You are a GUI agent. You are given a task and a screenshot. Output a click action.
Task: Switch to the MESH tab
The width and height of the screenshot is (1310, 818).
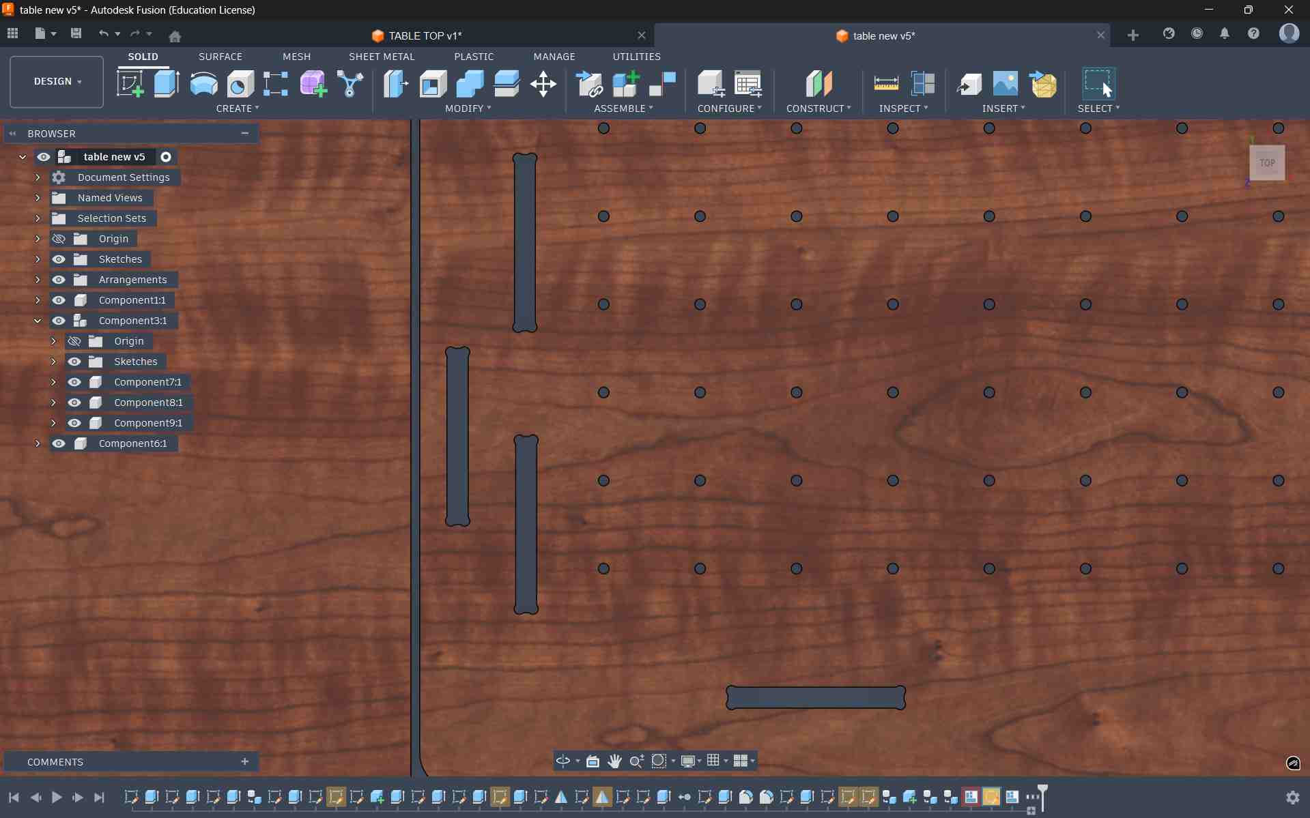pos(297,57)
